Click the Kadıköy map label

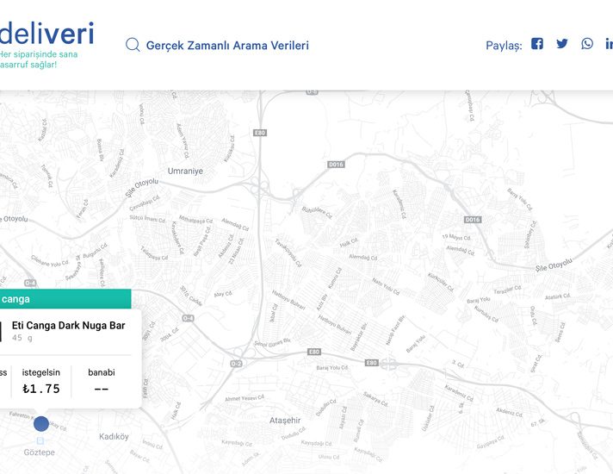point(114,436)
